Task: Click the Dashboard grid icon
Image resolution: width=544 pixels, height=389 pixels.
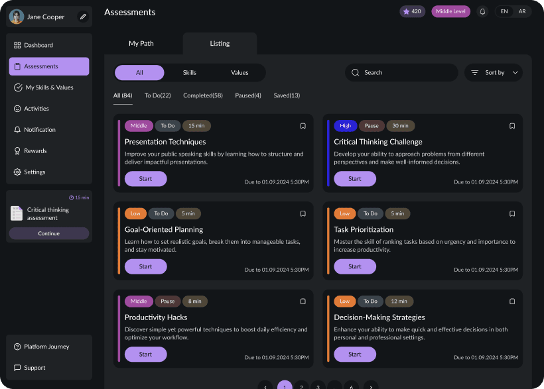Action: pos(16,45)
